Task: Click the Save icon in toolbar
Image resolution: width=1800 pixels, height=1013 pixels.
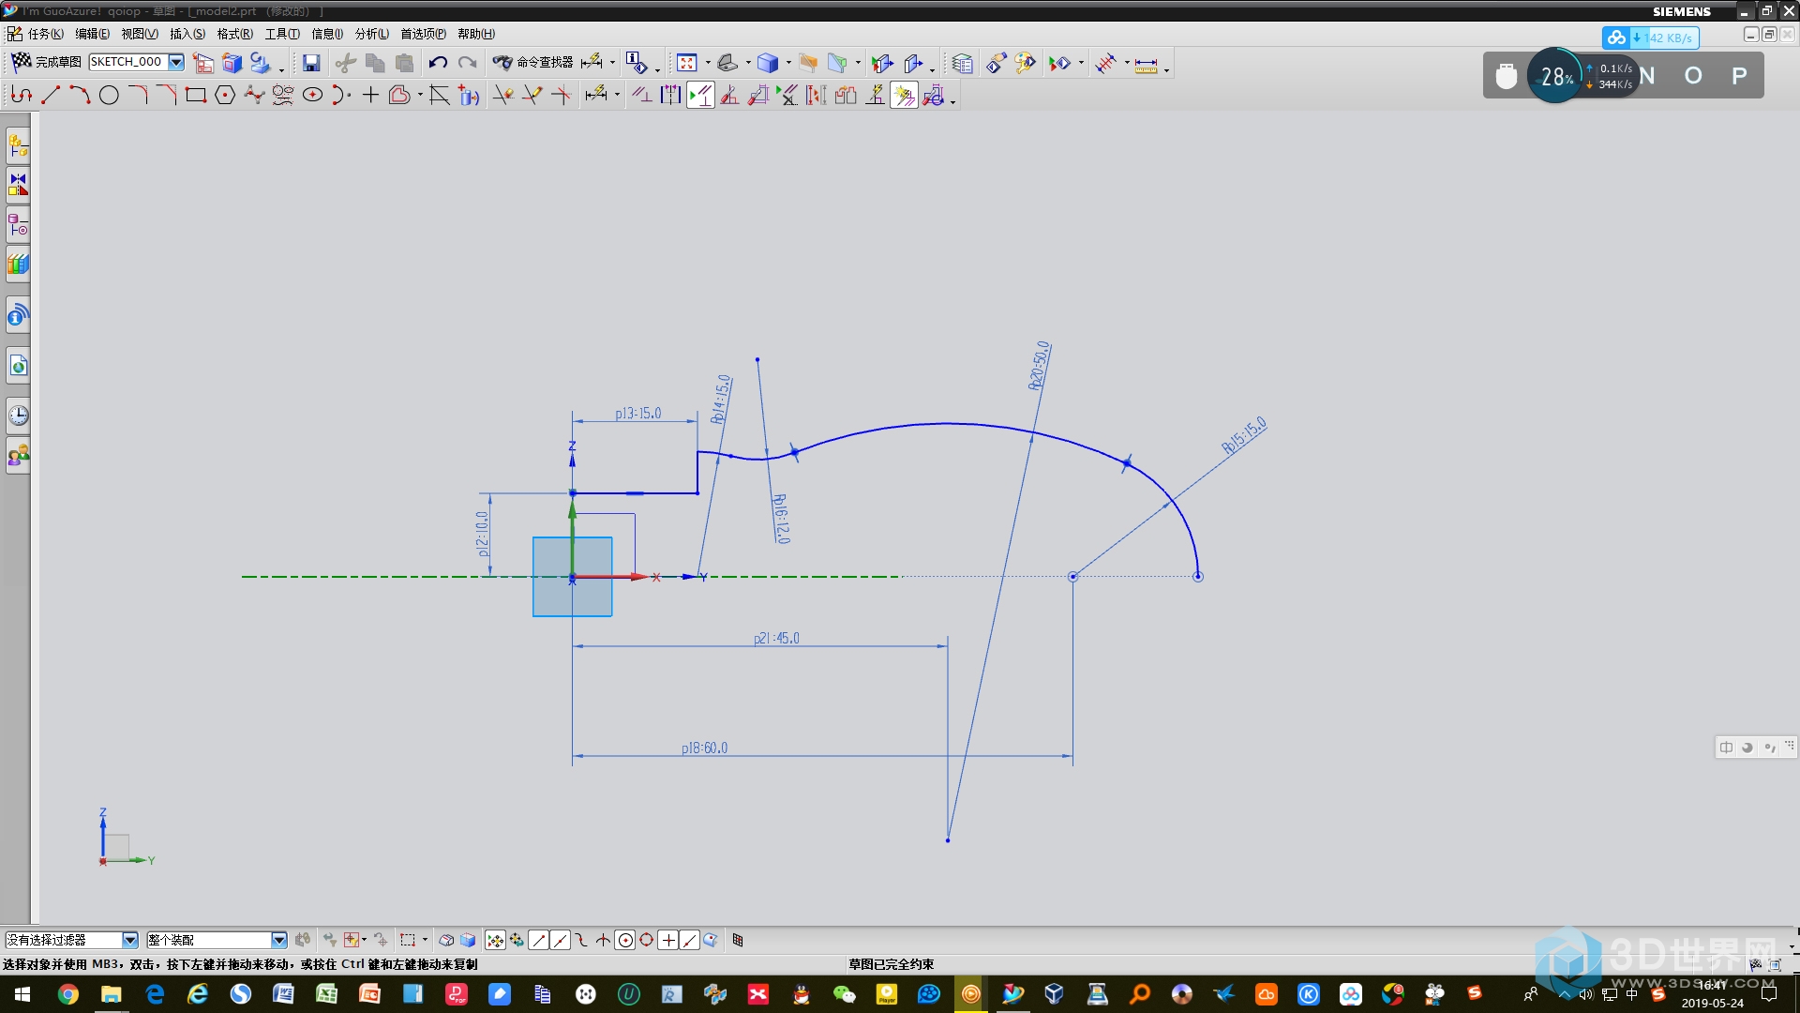Action: click(x=311, y=63)
